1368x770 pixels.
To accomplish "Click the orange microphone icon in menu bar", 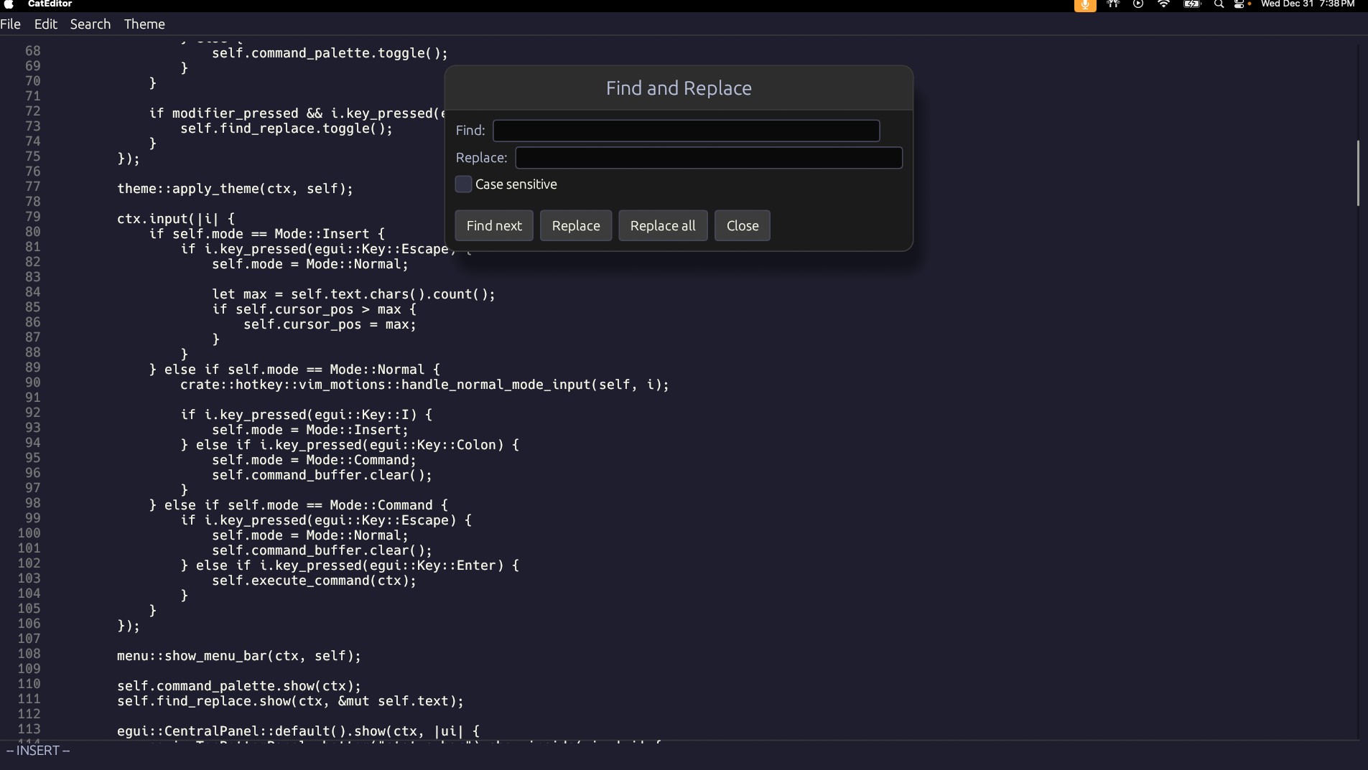I will coord(1084,5).
